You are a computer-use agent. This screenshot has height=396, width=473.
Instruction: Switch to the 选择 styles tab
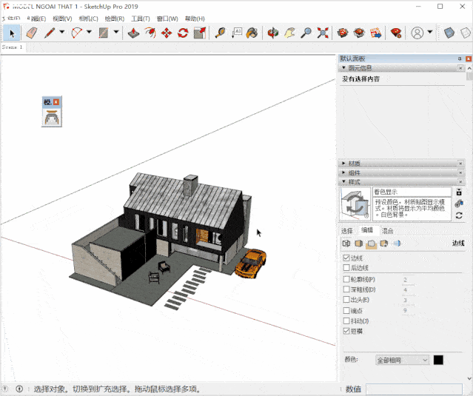(347, 231)
